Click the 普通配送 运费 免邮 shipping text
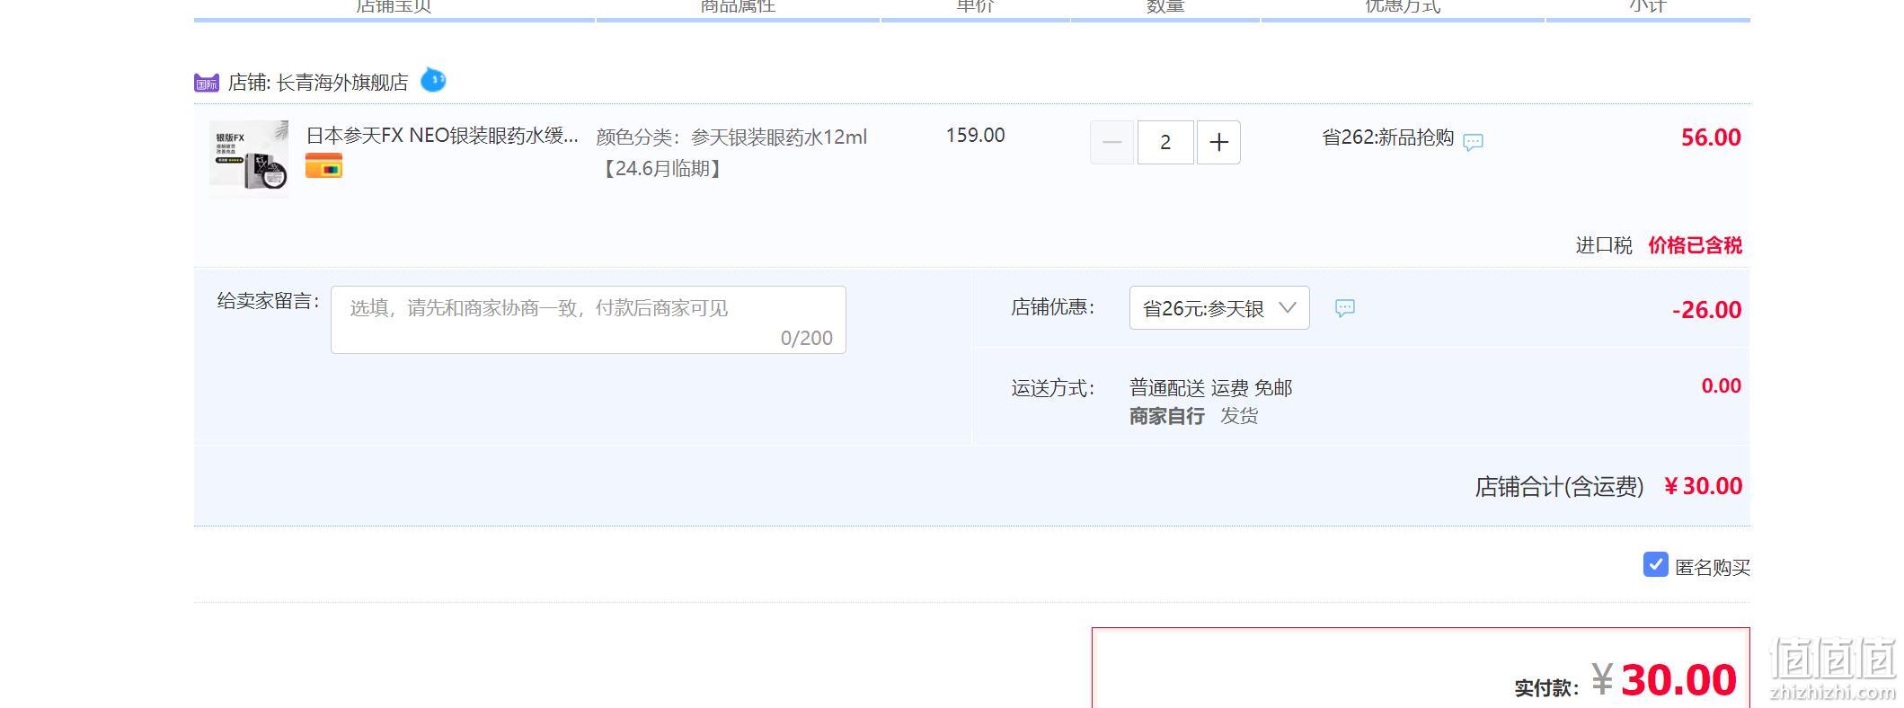The height and width of the screenshot is (708, 1904). point(1210,388)
